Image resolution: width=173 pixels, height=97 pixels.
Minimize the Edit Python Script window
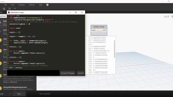[x=70, y=12]
